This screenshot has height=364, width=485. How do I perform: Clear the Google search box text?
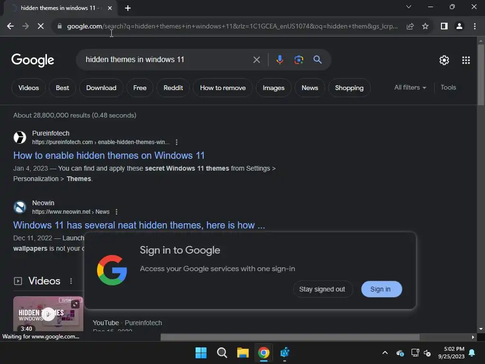click(x=256, y=60)
